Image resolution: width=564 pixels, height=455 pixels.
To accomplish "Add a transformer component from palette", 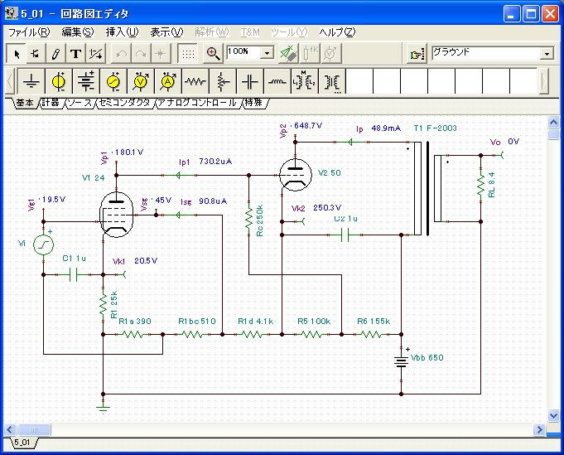I will [305, 82].
